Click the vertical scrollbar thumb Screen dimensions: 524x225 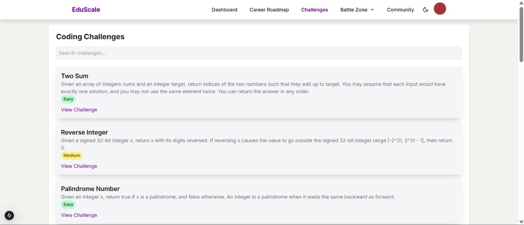pyautogui.click(x=521, y=34)
